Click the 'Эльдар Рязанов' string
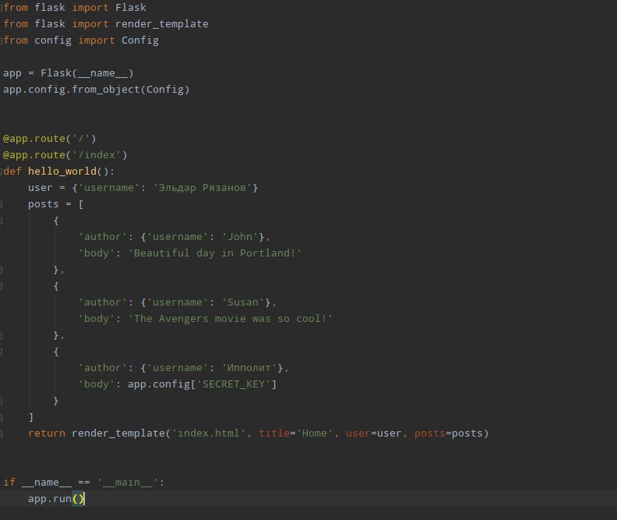Screen dimensions: 617x520 203,188
